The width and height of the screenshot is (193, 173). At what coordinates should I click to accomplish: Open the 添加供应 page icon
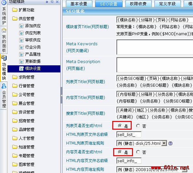21,26
